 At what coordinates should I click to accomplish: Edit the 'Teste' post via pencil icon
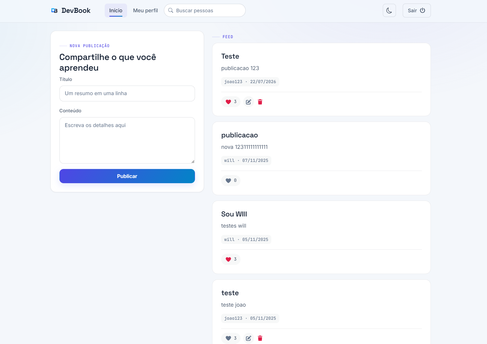coord(248,102)
